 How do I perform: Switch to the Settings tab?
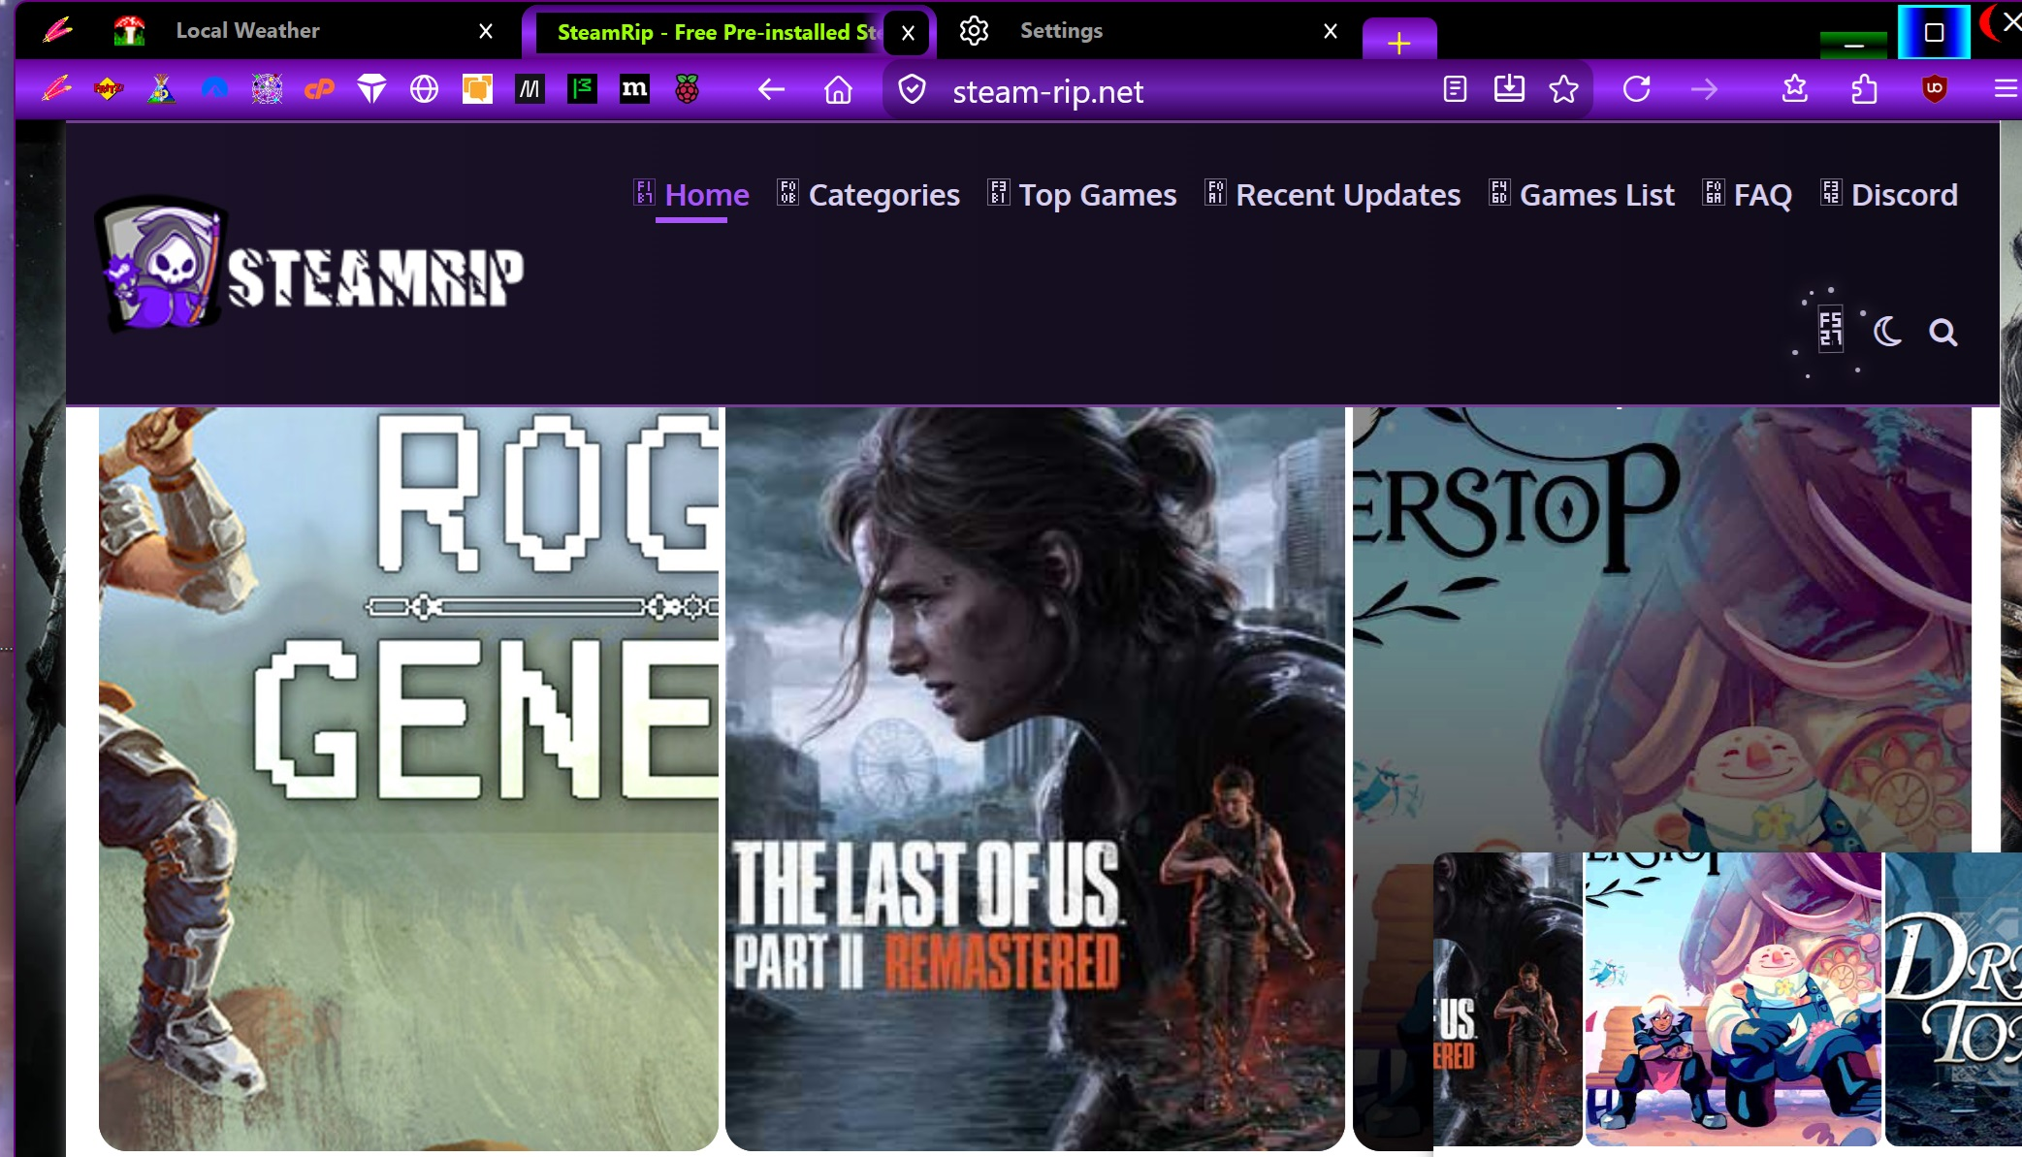point(1149,31)
